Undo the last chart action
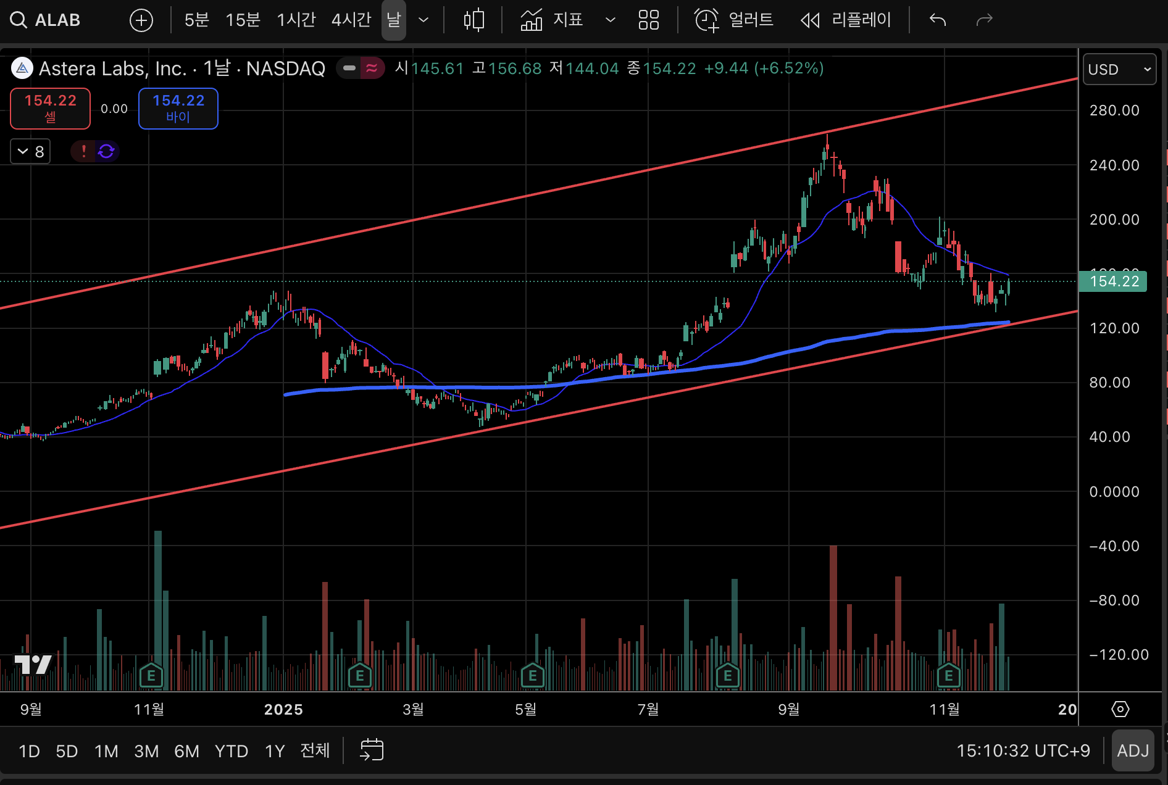Screen dimensions: 1168x785 pyautogui.click(x=938, y=20)
